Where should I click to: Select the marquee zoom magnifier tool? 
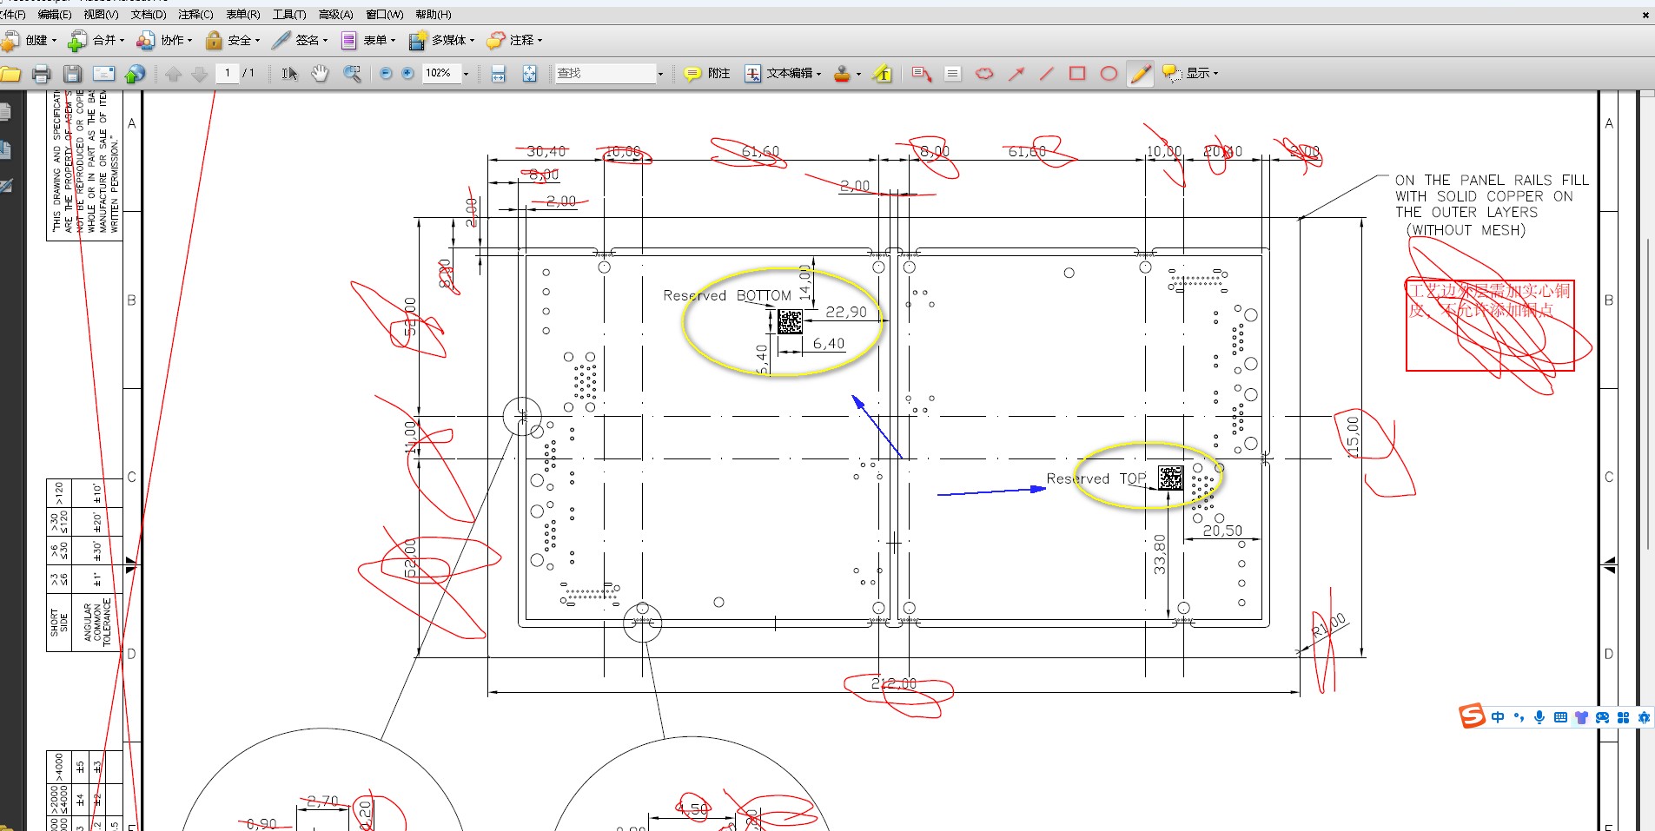[x=352, y=74]
